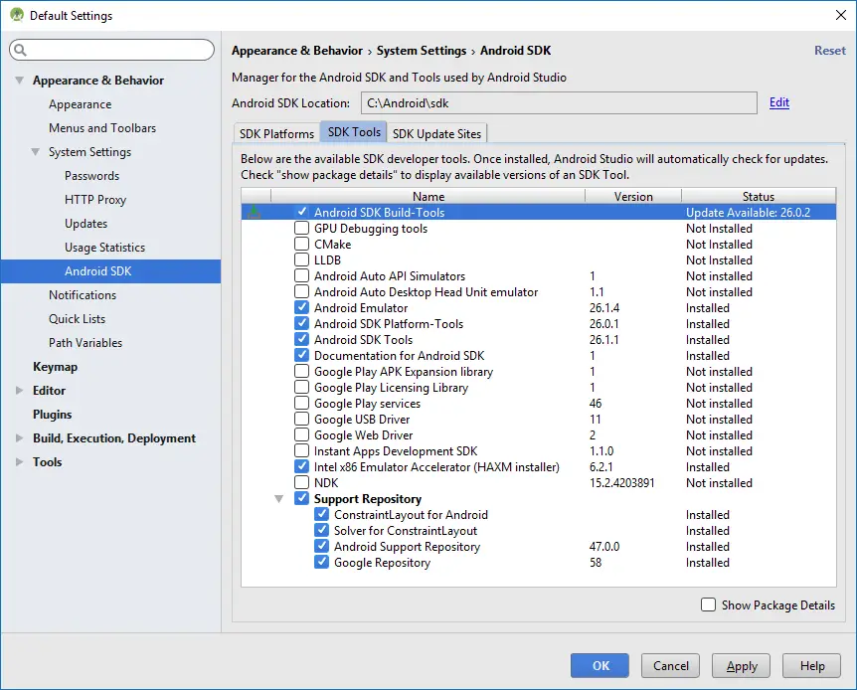This screenshot has height=690, width=857.
Task: Select Quick Lists in the sidebar
Action: 78,319
